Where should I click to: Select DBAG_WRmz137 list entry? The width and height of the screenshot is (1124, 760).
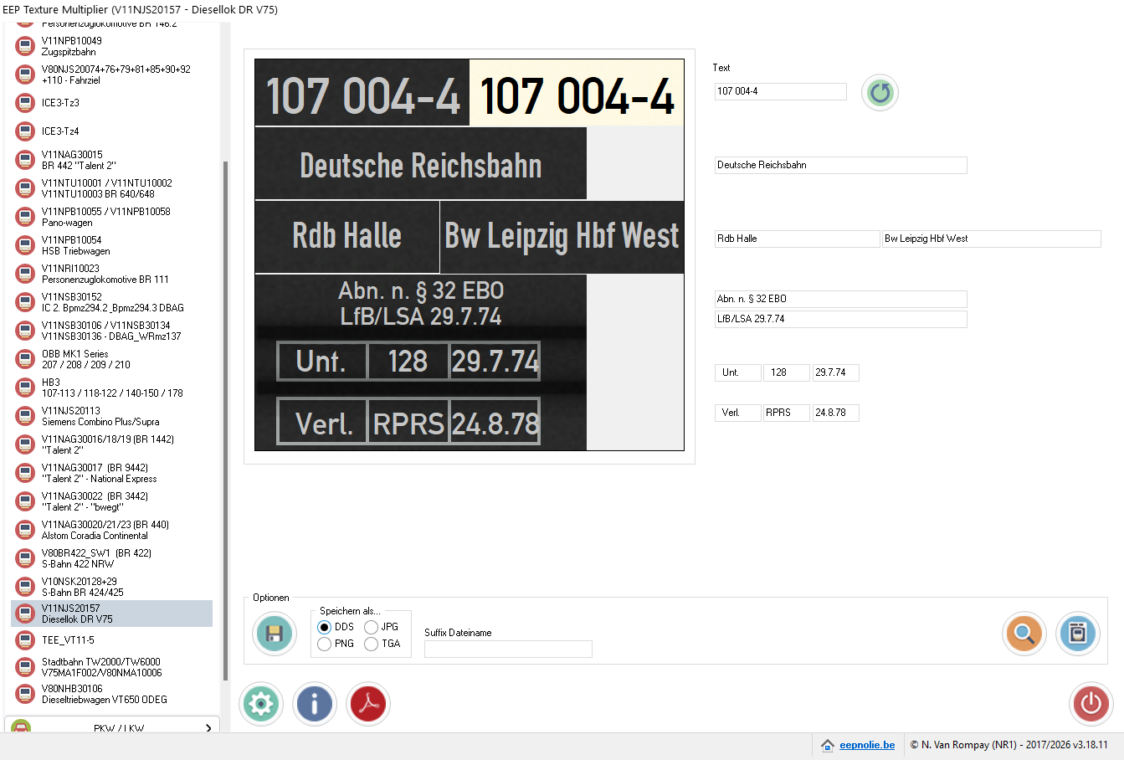[111, 331]
